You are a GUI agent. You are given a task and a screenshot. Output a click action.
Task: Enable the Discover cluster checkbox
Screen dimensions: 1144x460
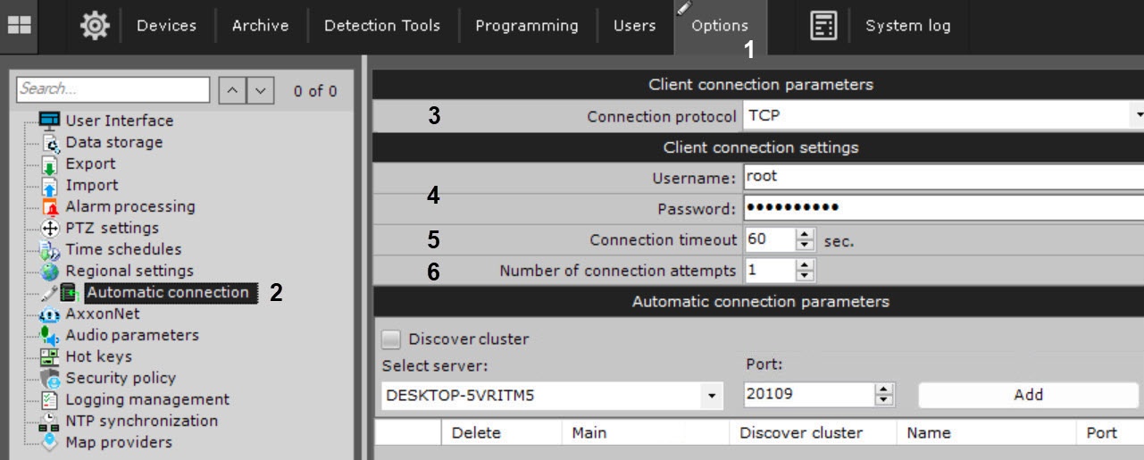pyautogui.click(x=391, y=339)
